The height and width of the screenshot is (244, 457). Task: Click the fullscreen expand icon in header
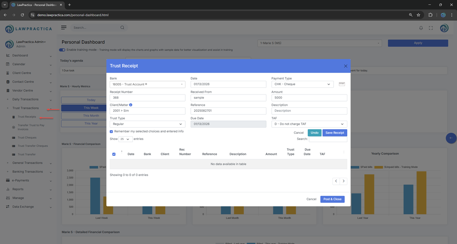pyautogui.click(x=431, y=28)
